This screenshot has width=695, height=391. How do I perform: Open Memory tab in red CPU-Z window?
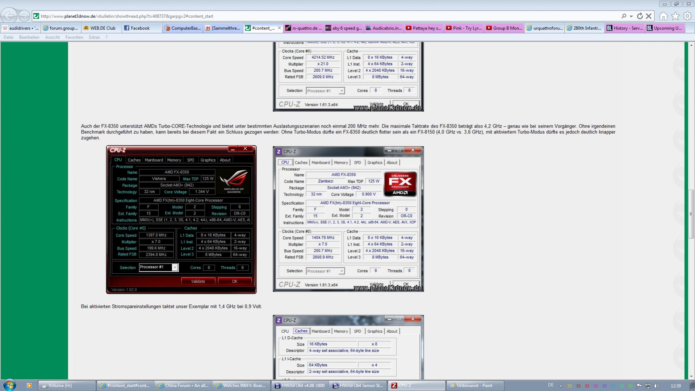tap(174, 160)
